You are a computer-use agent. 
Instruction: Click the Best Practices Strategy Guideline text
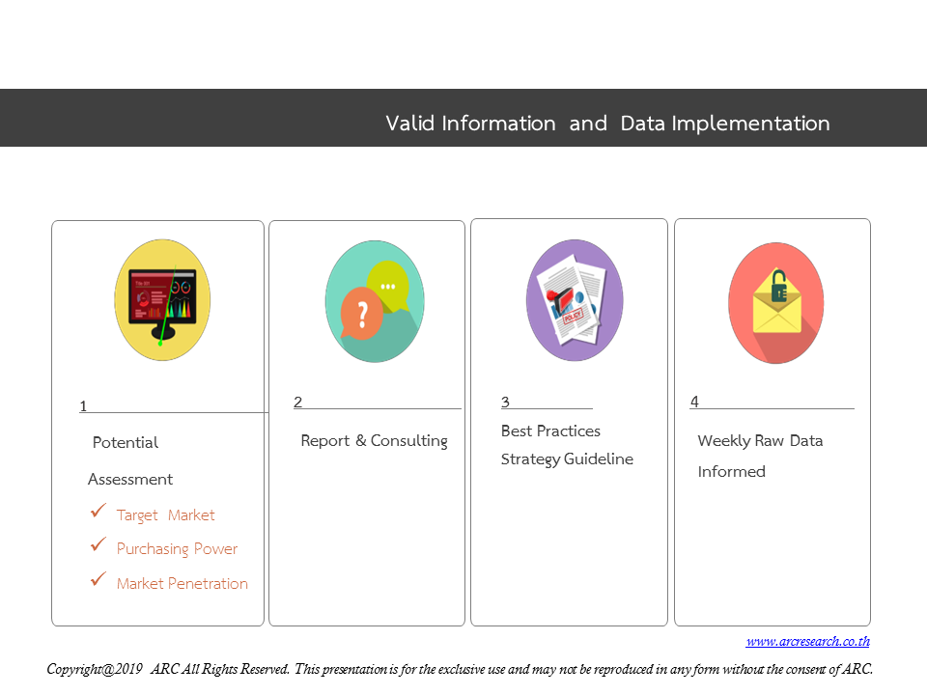567,445
